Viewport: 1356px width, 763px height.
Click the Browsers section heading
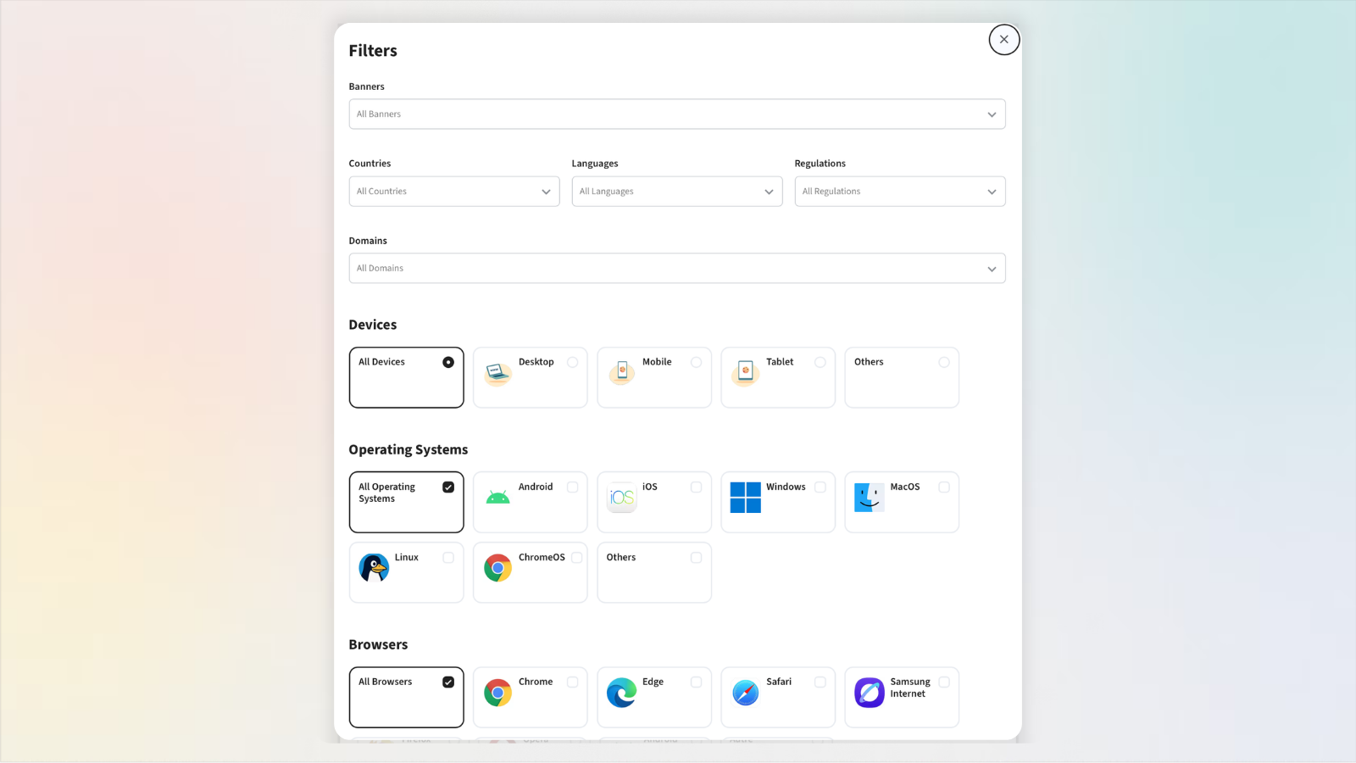pyautogui.click(x=378, y=645)
